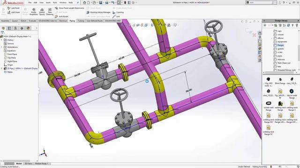Open the Edit menu

[x=36, y=3]
